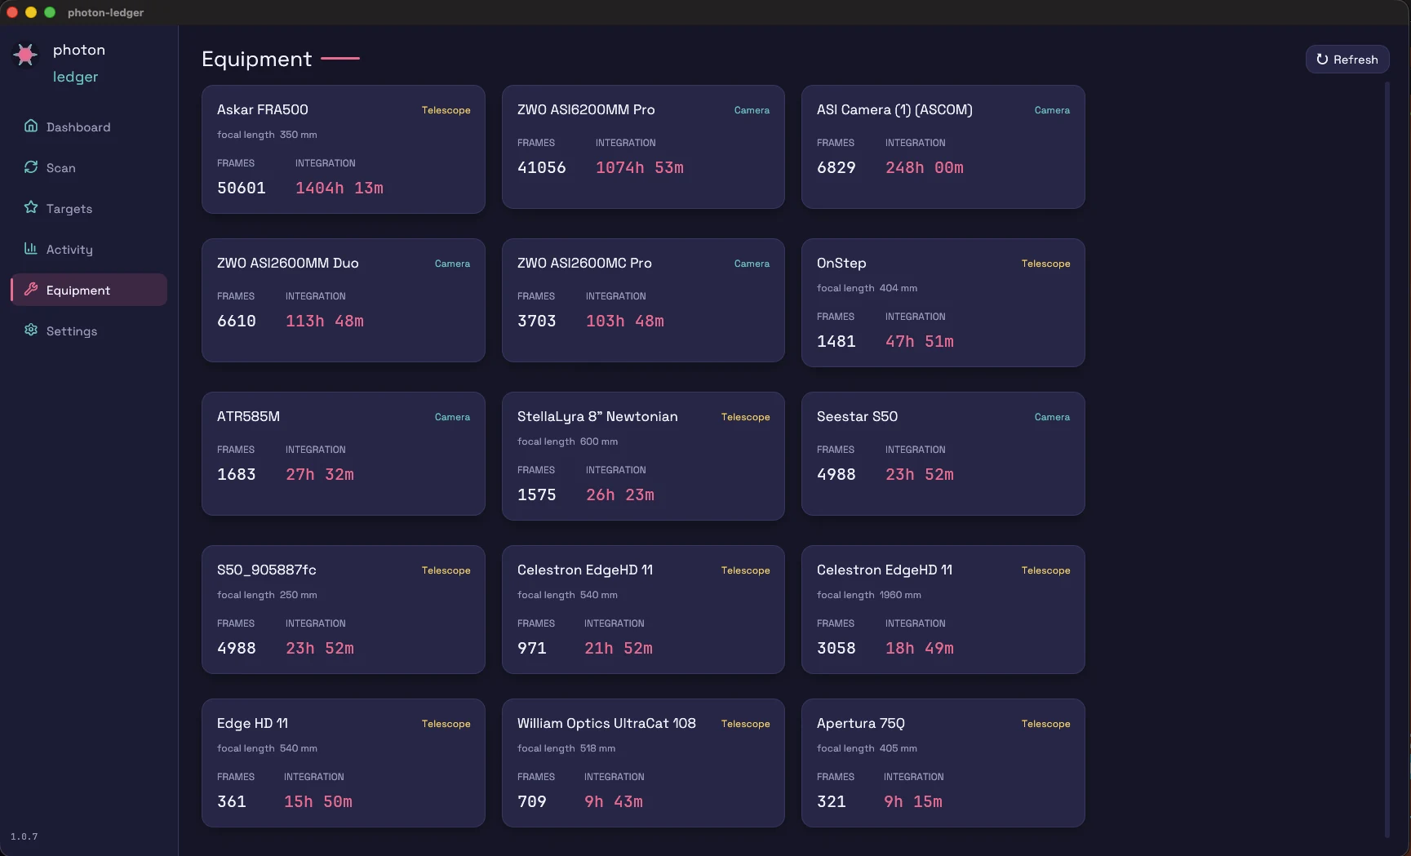
Task: Click the William Optics UltraCat 108 title
Action: coord(606,723)
